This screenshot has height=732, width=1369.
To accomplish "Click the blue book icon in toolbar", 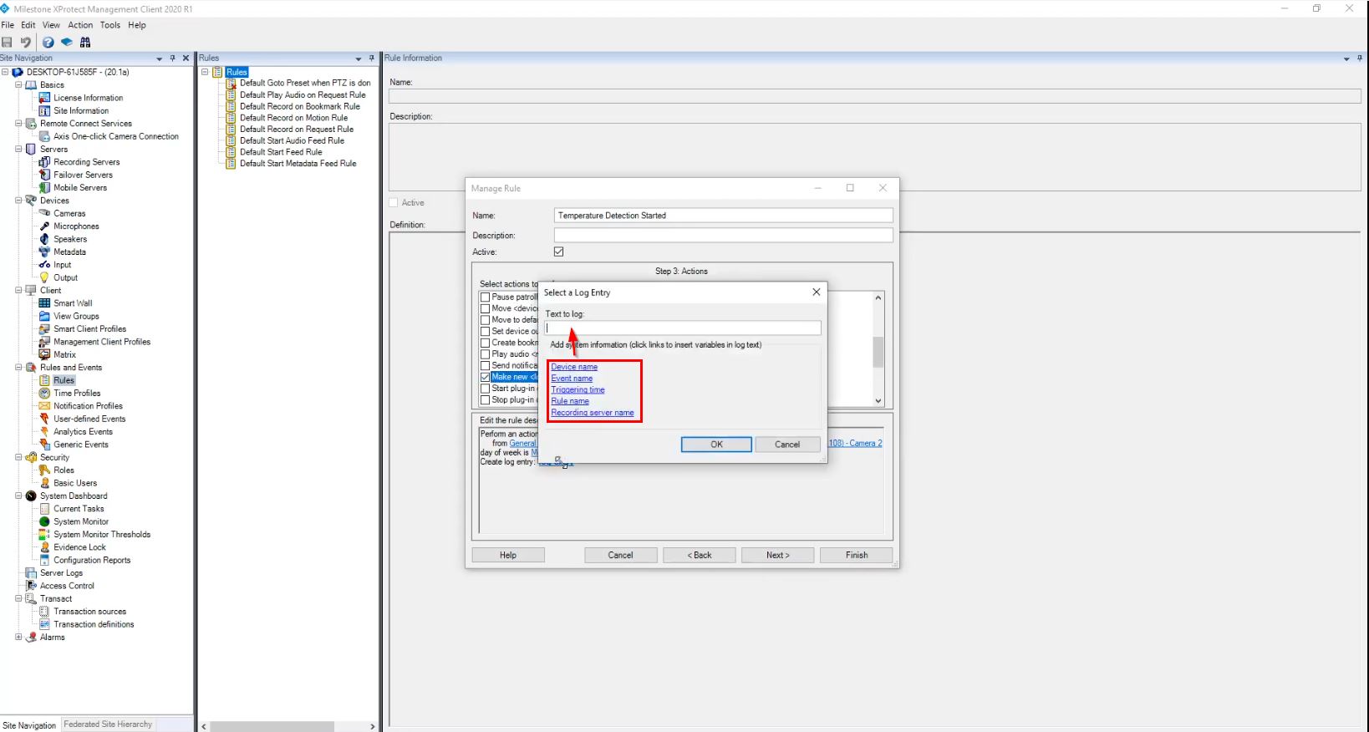I will pos(67,43).
